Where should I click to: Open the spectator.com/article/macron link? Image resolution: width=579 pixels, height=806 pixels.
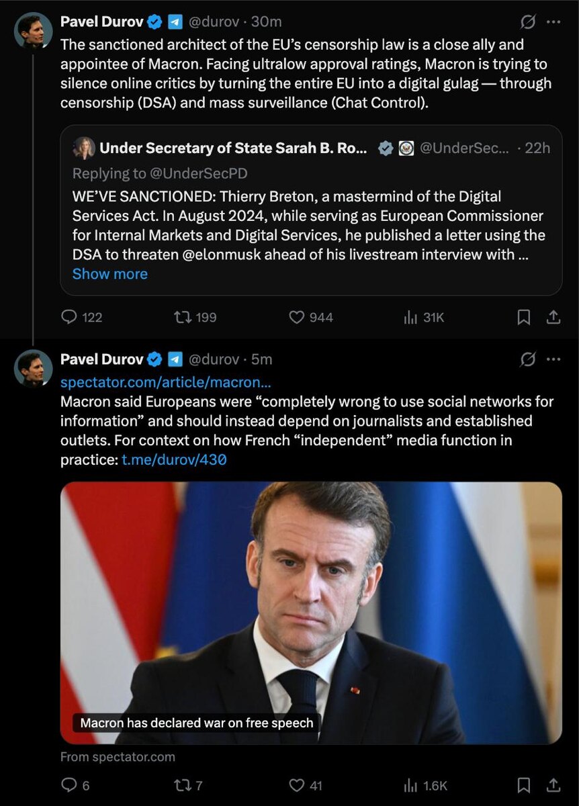click(166, 383)
